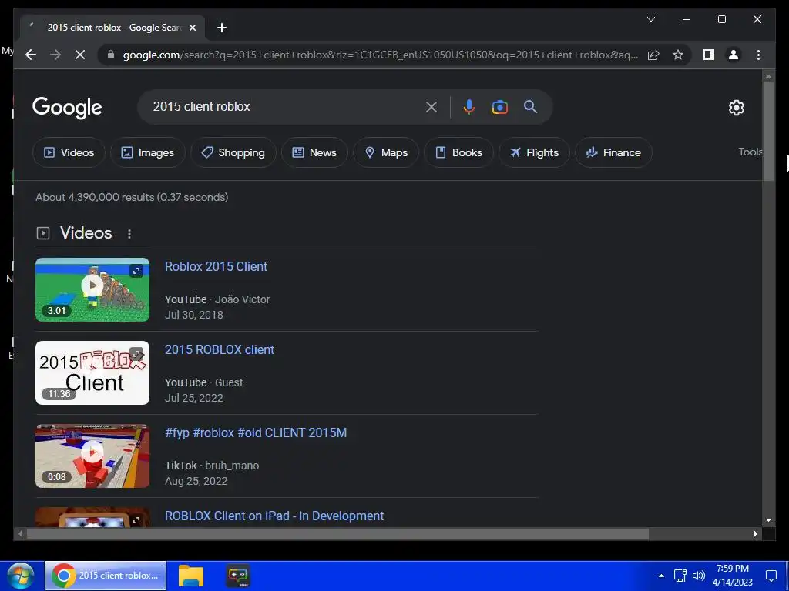Go back with the browser back arrow
The image size is (789, 591).
tap(31, 55)
